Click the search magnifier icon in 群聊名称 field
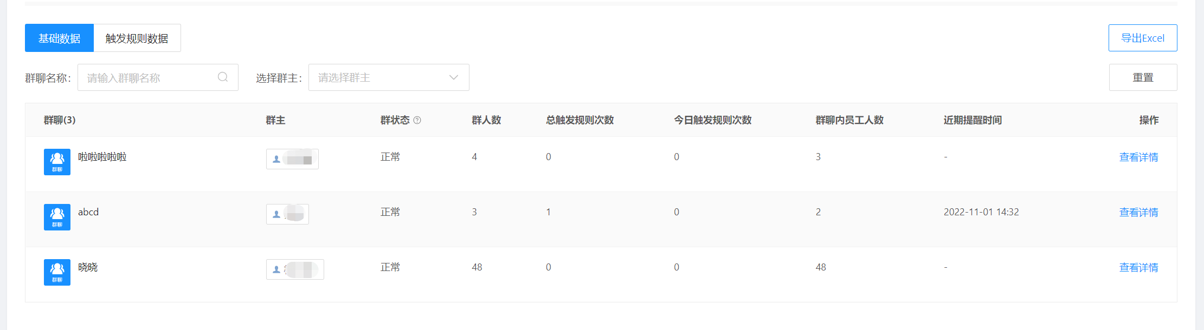Screen dimensions: 1204x330 (223, 77)
